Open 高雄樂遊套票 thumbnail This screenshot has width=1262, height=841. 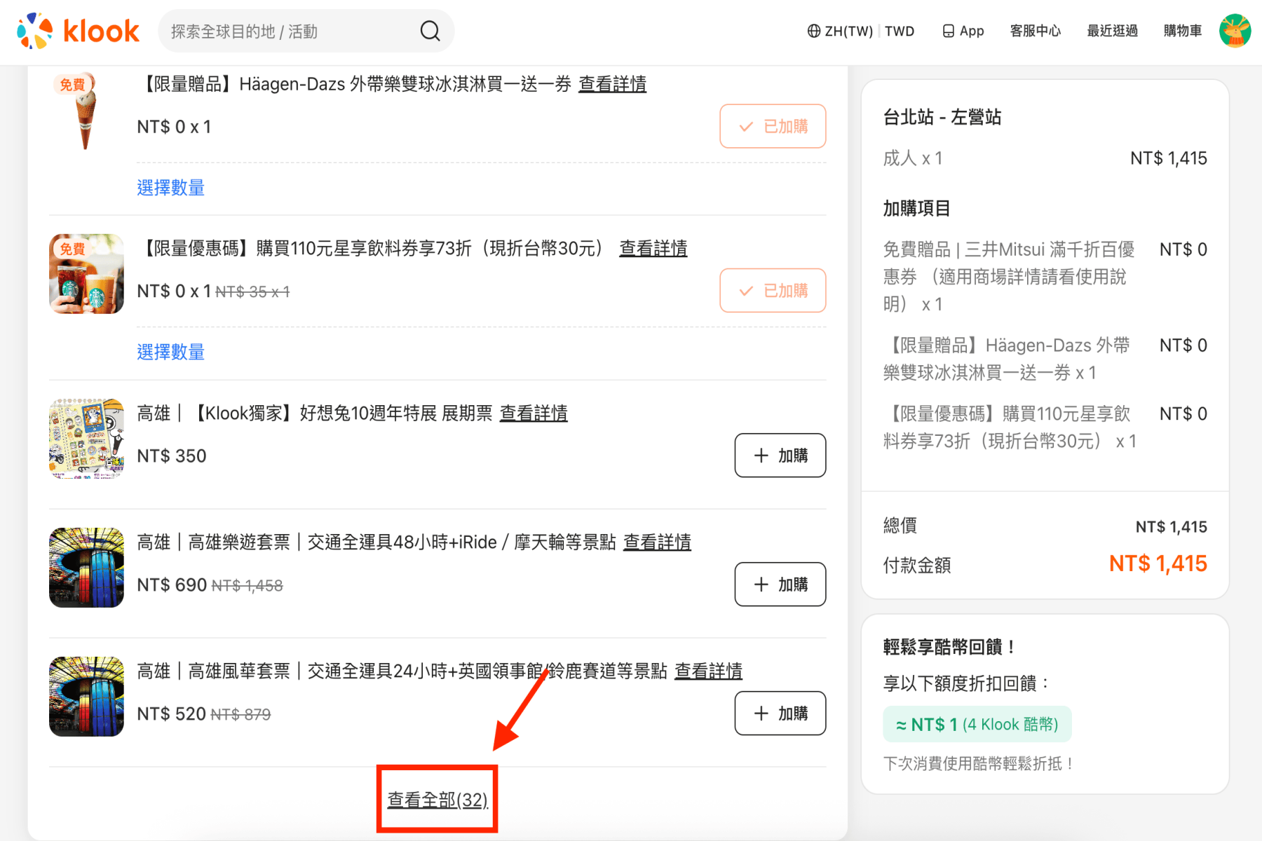[86, 568]
